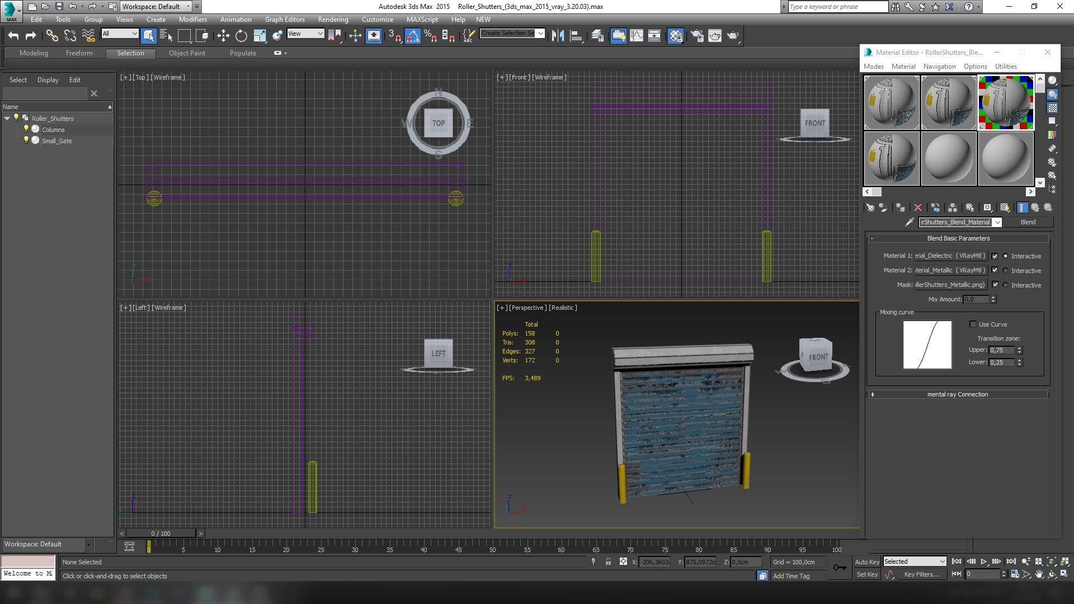Open the Rendering menu

tap(333, 19)
